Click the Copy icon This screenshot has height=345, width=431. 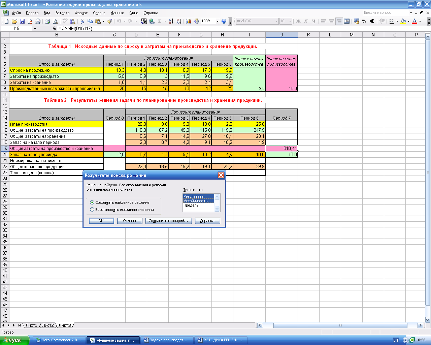tap(90, 21)
